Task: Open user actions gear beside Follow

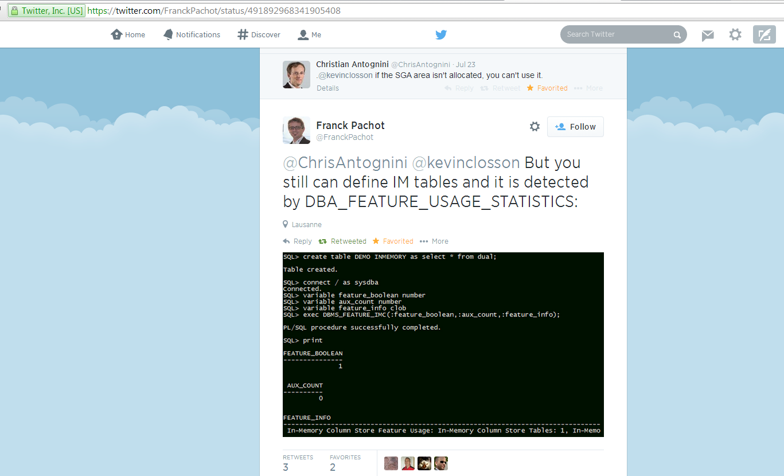Action: [x=535, y=127]
